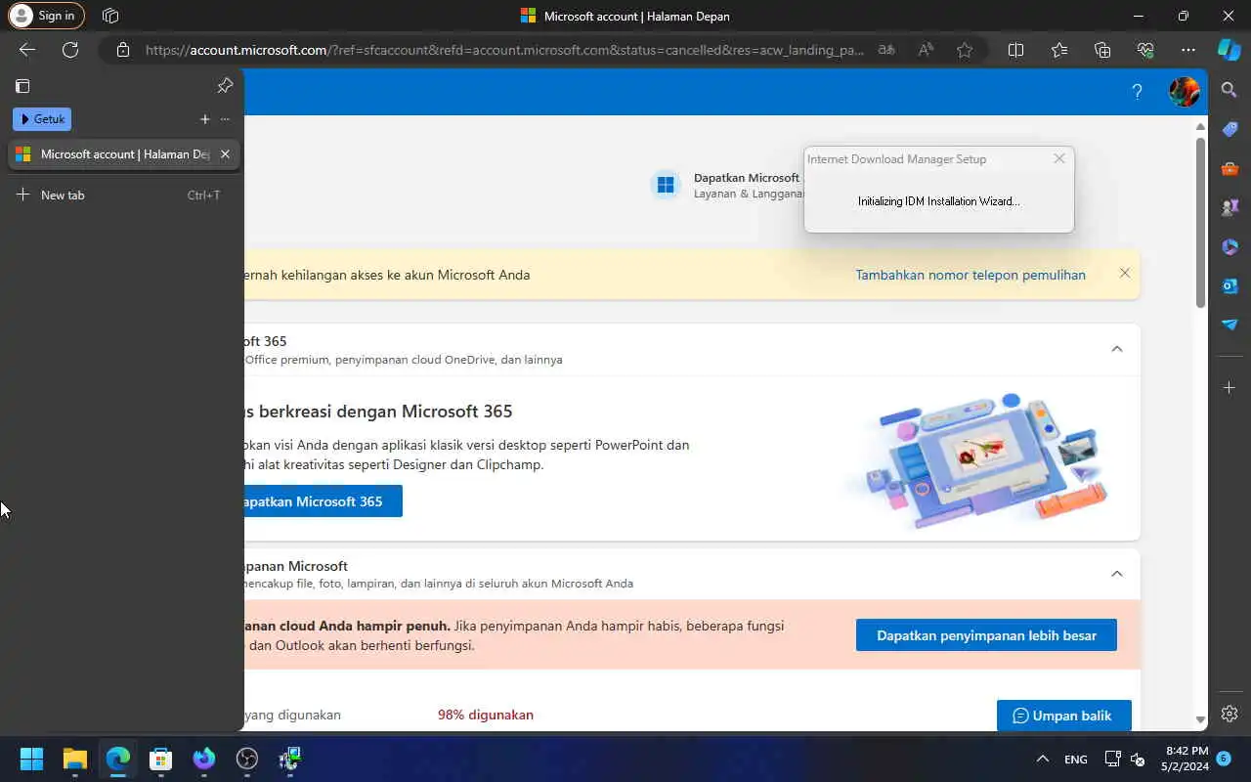Screen dimensions: 1251x782
Task: Click the Dapatkan Microsoft 365 button
Action: (x=323, y=501)
